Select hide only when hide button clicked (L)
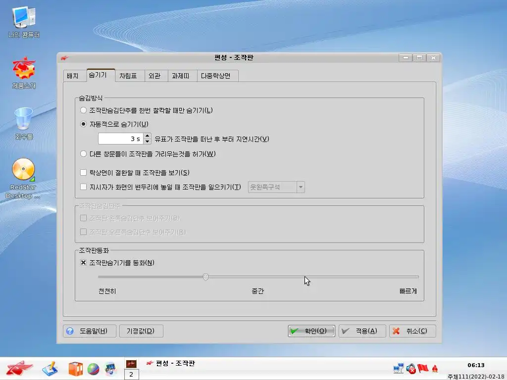 (x=83, y=110)
